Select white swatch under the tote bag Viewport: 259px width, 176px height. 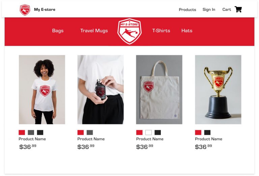tap(148, 133)
